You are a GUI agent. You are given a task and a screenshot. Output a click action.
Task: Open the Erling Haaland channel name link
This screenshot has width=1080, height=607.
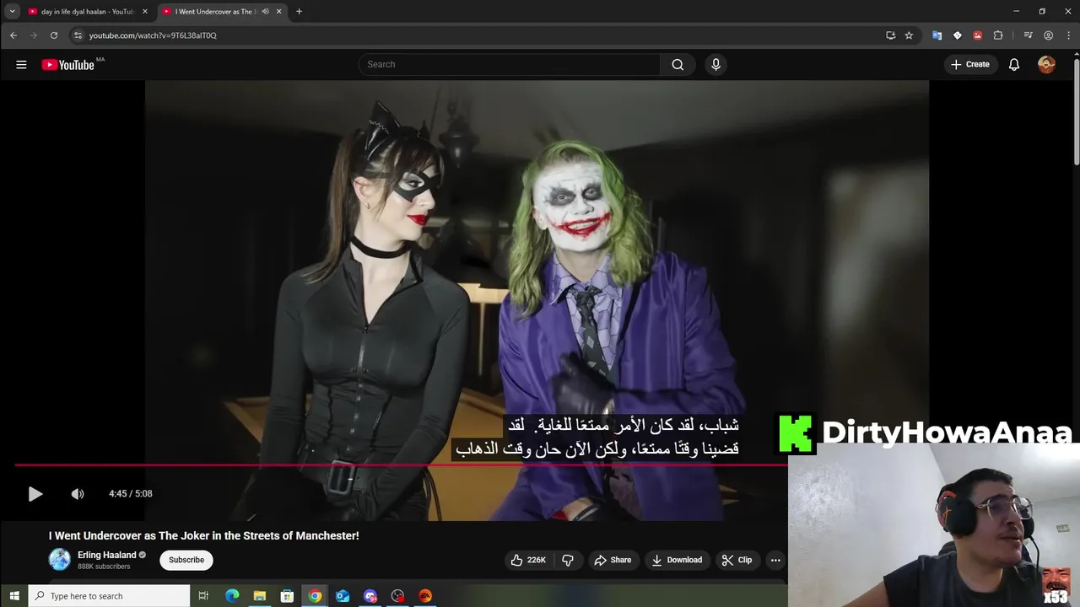107,555
